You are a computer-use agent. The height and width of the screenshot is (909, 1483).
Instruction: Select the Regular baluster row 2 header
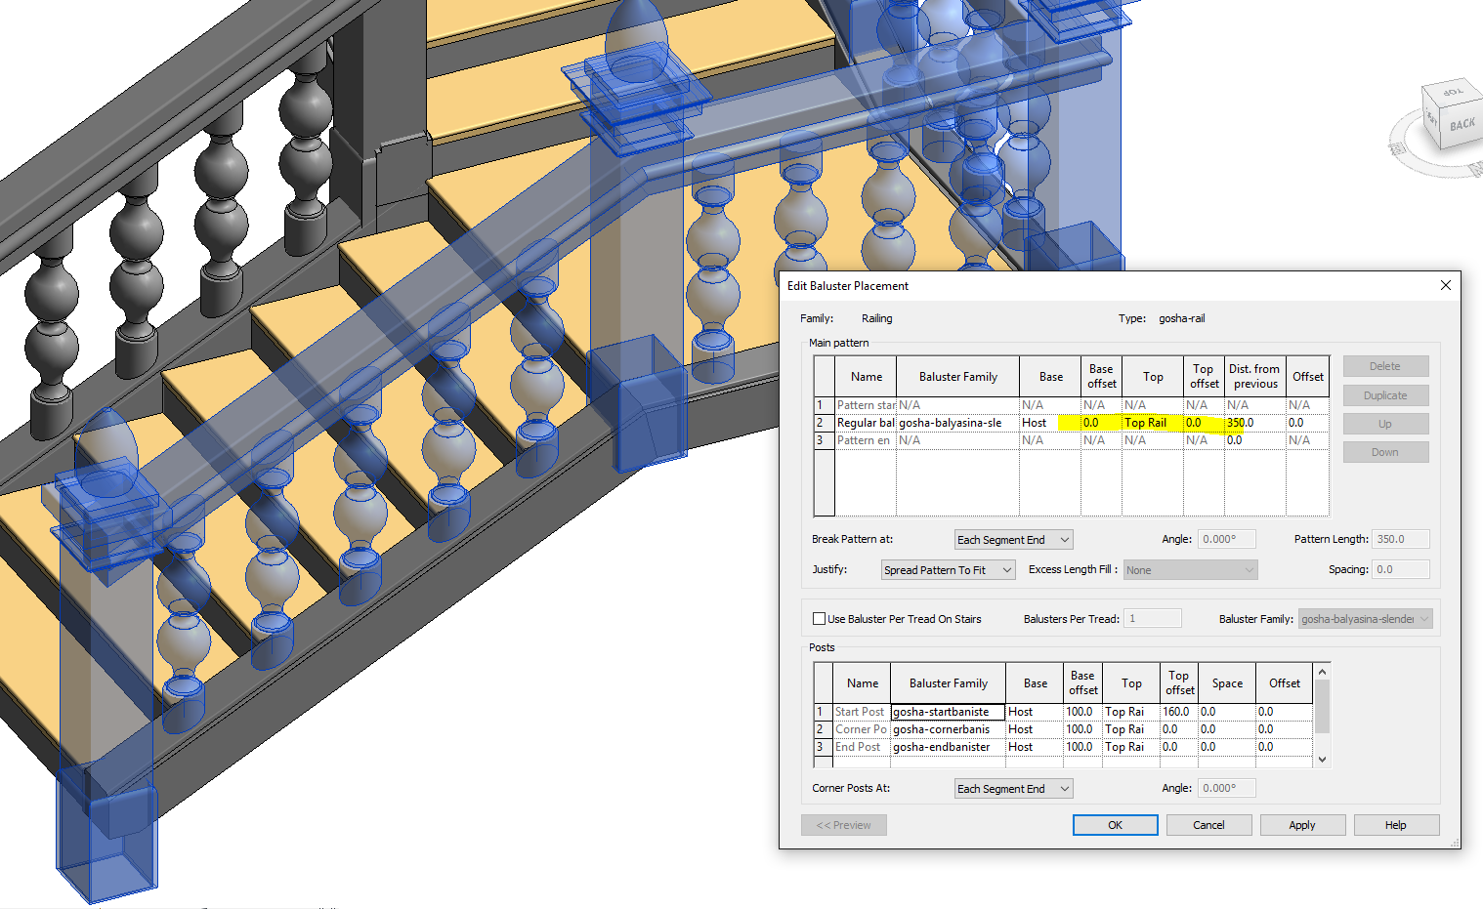pos(824,423)
